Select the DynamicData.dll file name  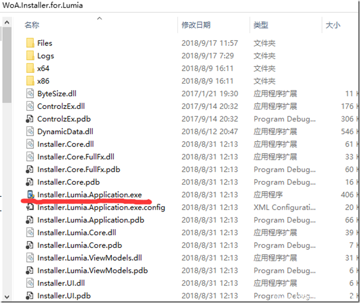[x=65, y=132]
